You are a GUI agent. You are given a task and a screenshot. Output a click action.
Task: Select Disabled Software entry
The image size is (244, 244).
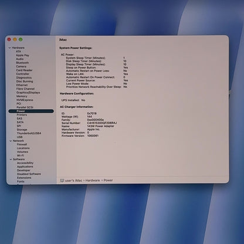(x=29, y=174)
